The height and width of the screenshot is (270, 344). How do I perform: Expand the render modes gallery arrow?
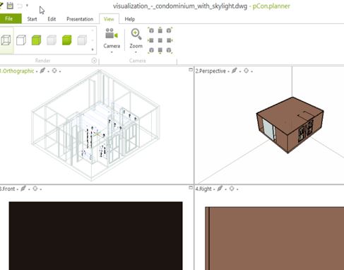(x=93, y=49)
